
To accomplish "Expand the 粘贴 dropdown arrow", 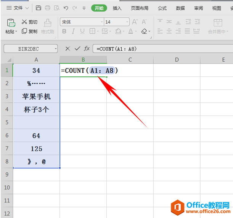I will pyautogui.click(x=16, y=32).
